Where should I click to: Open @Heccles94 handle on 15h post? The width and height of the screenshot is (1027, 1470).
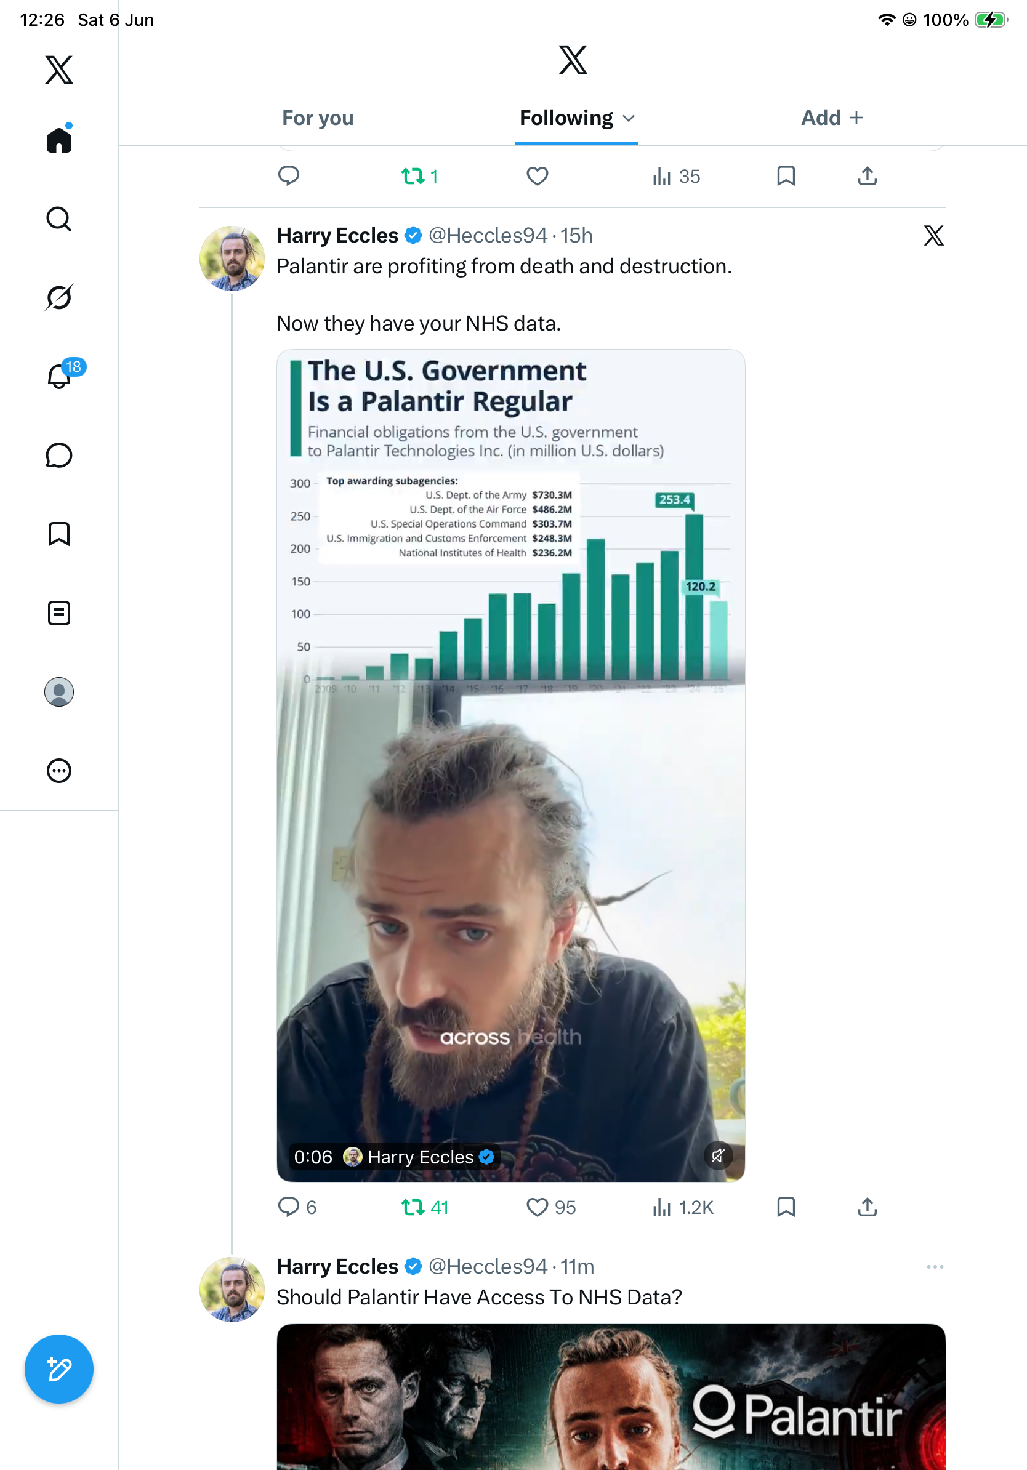coord(488,235)
